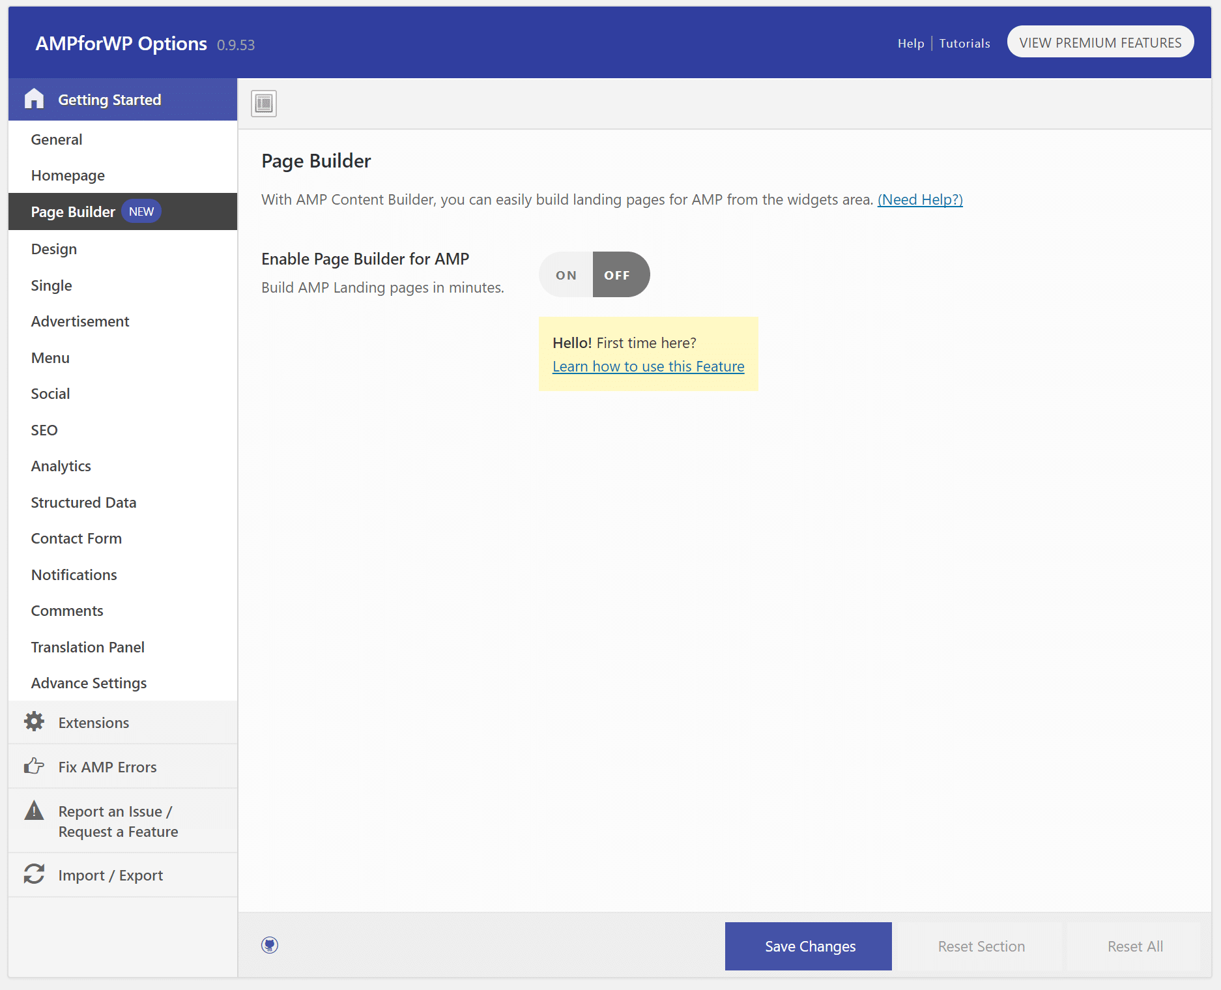The image size is (1221, 990).
Task: Switch to the Homepage section
Action: click(68, 175)
